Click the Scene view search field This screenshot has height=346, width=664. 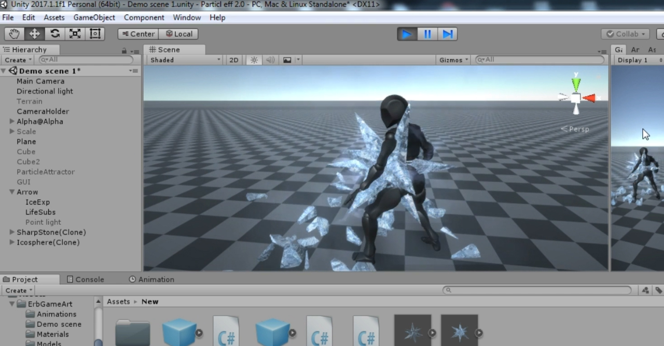point(540,60)
